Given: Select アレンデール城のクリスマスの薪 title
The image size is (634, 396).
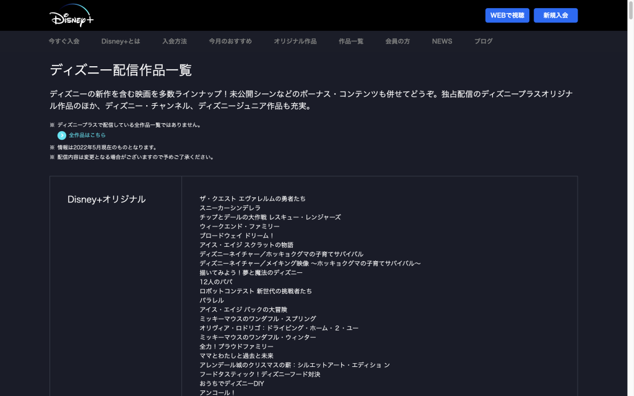Looking at the screenshot, I should 295,365.
